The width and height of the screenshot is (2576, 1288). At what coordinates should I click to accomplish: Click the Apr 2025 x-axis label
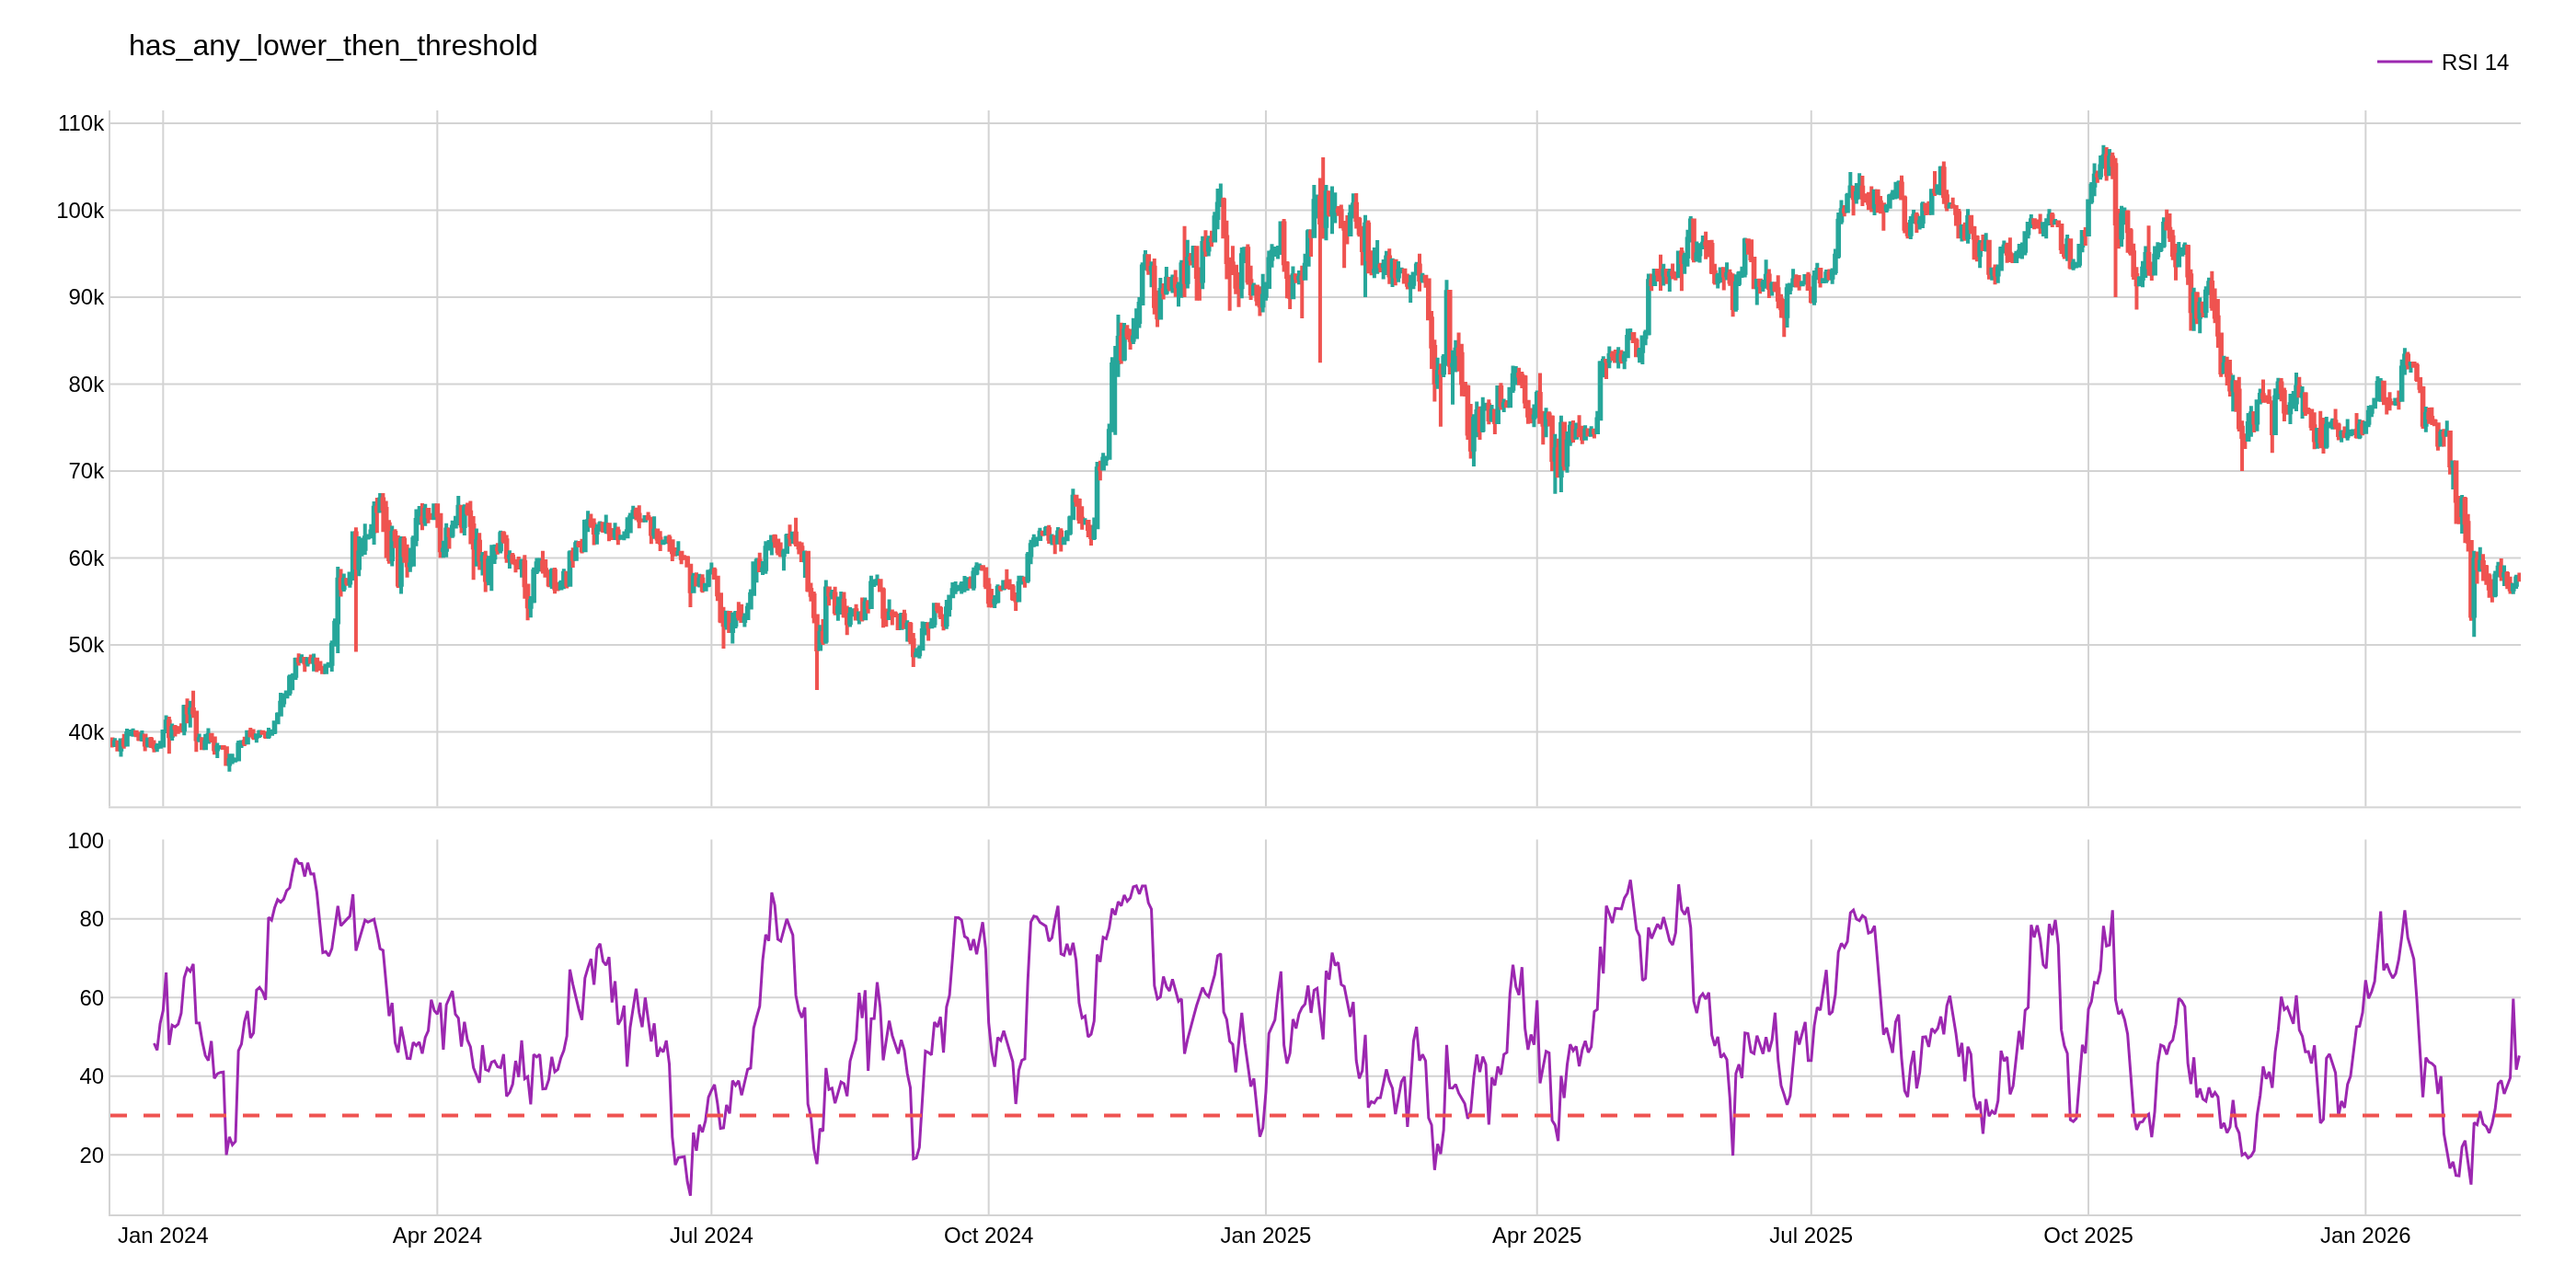tap(1536, 1235)
